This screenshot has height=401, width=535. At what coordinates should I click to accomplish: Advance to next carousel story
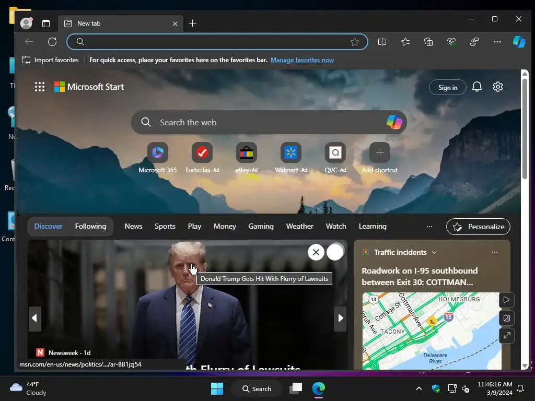point(340,319)
